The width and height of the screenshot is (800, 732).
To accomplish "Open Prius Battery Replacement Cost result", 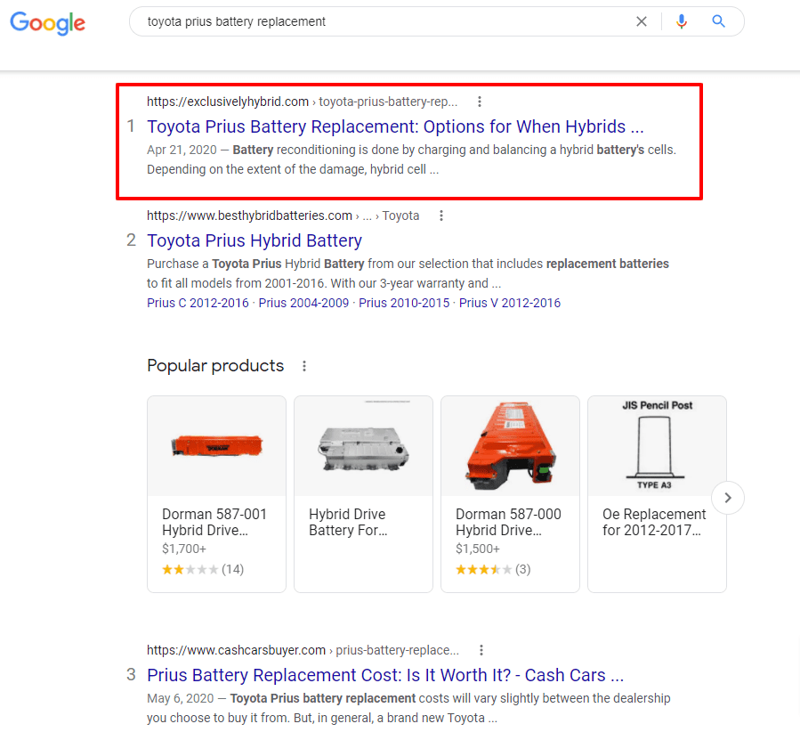I will pyautogui.click(x=385, y=675).
